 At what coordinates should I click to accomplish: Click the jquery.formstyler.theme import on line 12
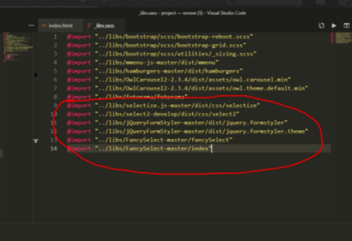pyautogui.click(x=187, y=131)
